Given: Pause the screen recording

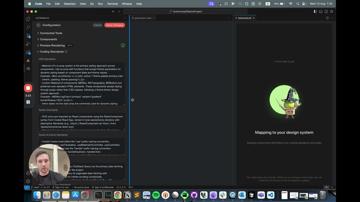Looking at the screenshot, I should (x=28, y=102).
